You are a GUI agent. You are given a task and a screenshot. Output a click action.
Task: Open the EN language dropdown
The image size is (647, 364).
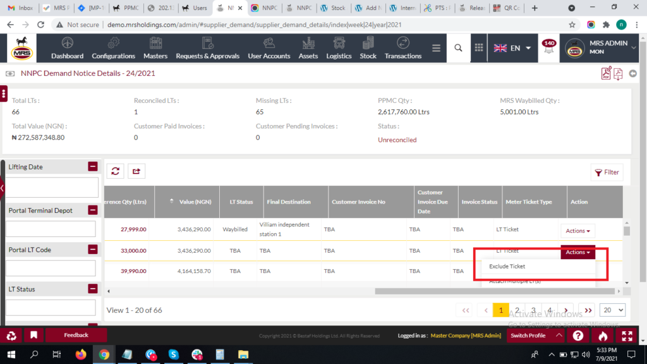tap(512, 48)
